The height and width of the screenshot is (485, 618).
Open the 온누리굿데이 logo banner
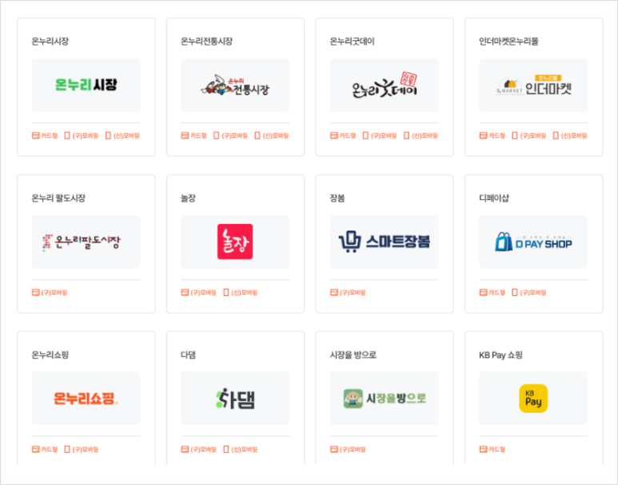pyautogui.click(x=385, y=85)
